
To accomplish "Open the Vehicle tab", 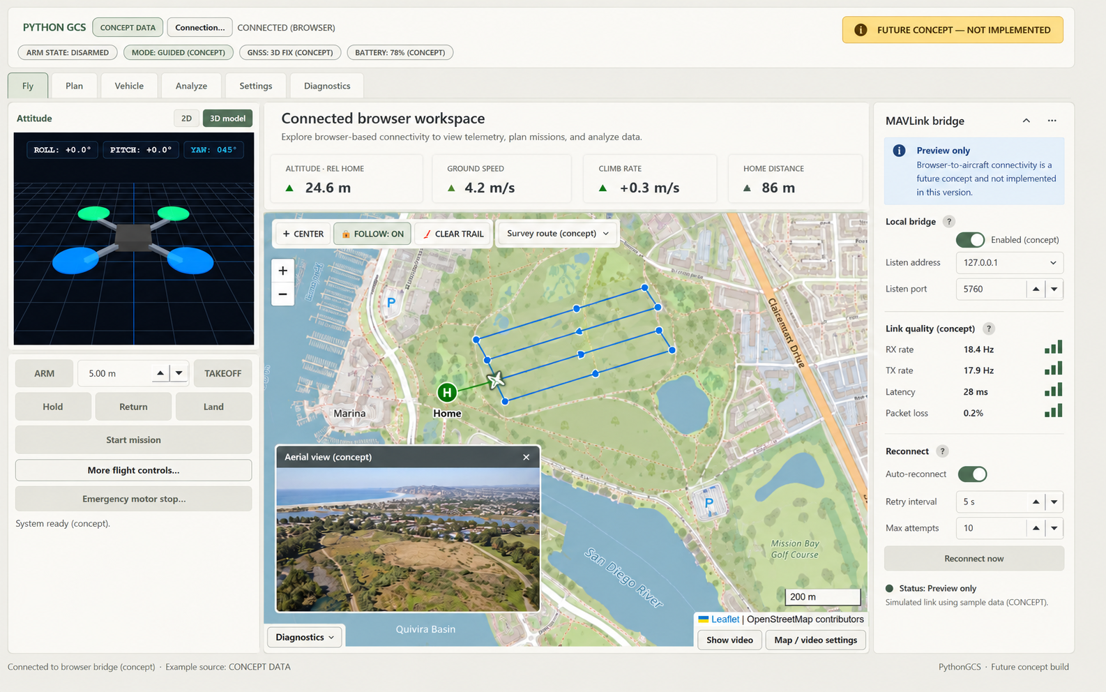I will pos(129,86).
